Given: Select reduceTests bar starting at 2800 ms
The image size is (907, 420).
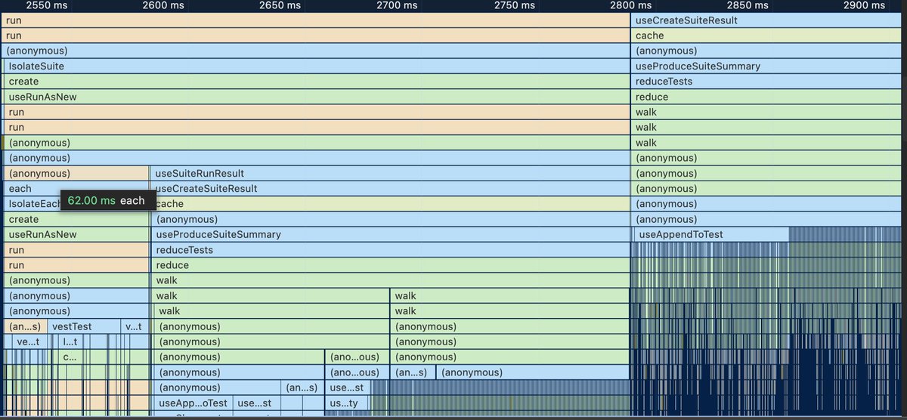Looking at the screenshot, I should pyautogui.click(x=766, y=82).
